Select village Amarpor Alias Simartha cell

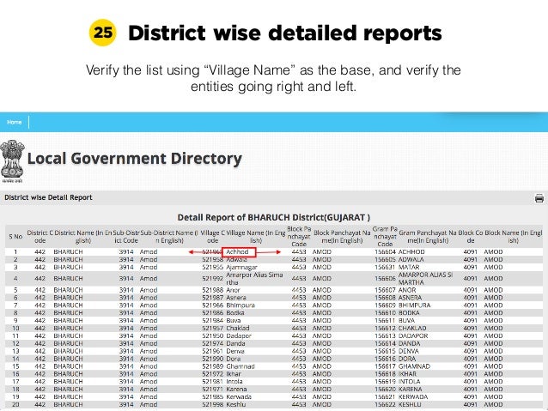[x=254, y=278]
